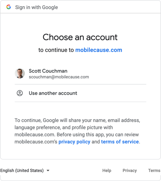This screenshot has width=161, height=181.
Task: Click the scouchman@mobilecause.com email address
Action: pos(59,77)
